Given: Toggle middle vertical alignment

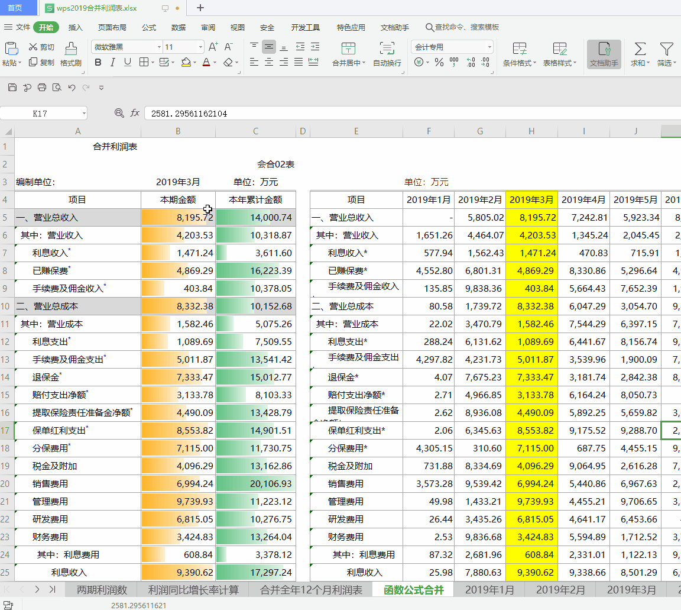Looking at the screenshot, I should click(x=269, y=47).
